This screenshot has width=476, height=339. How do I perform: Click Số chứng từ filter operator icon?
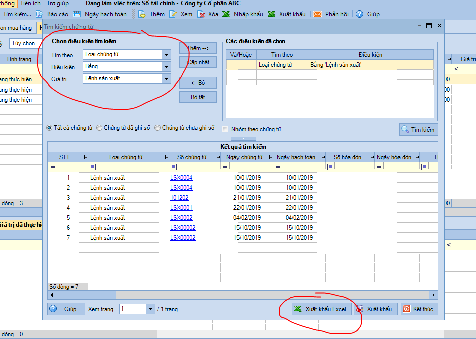pos(174,167)
